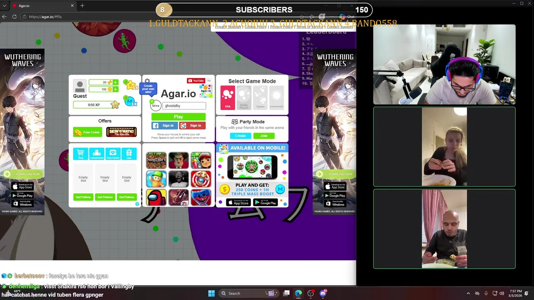
Task: Click the 0/50 XP progress bar
Action: (x=94, y=105)
